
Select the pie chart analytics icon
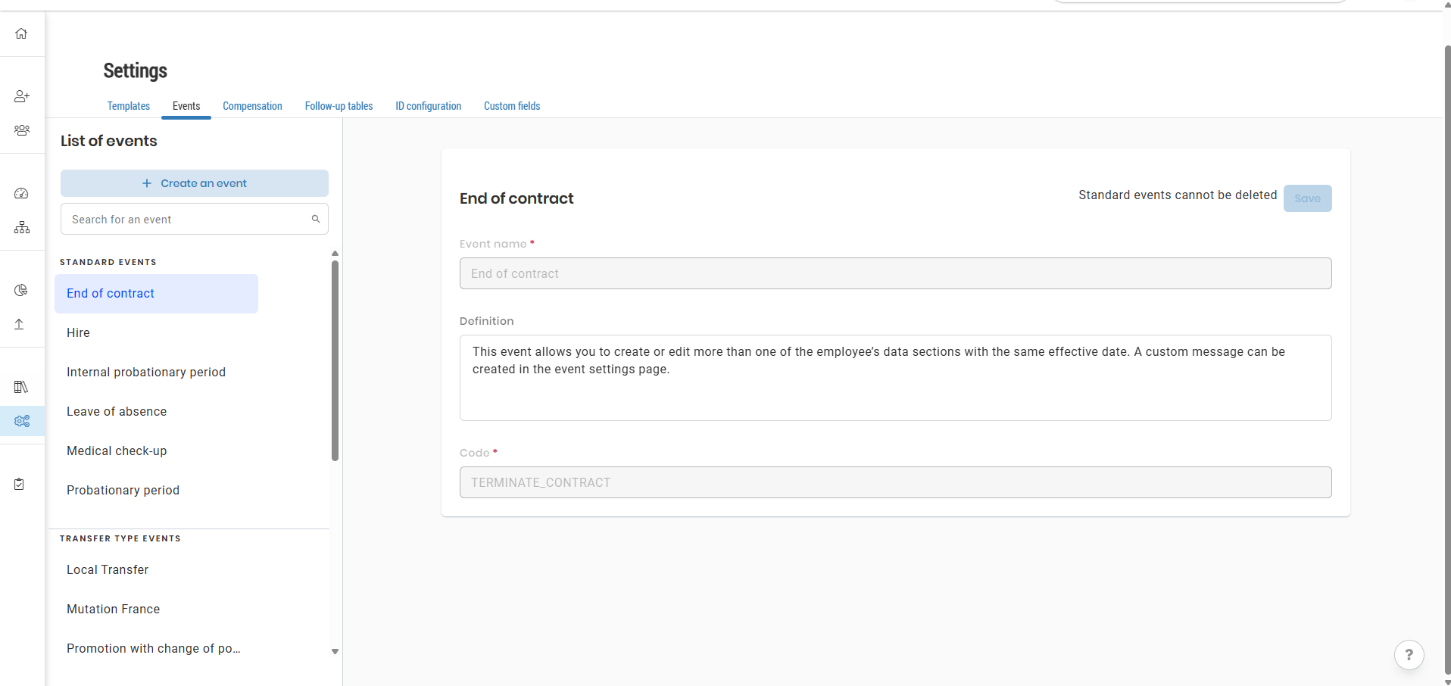point(21,290)
